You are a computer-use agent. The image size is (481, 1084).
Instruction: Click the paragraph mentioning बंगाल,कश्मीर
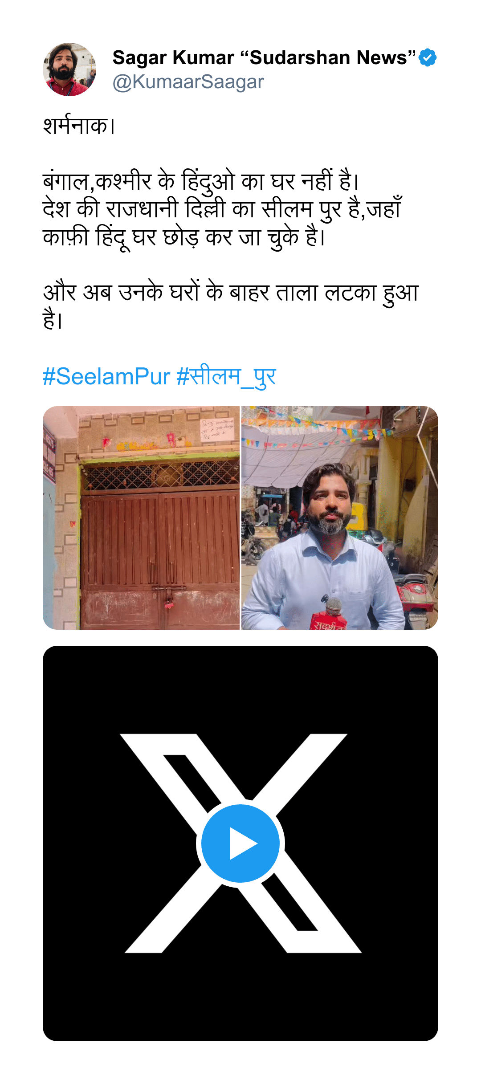(223, 209)
